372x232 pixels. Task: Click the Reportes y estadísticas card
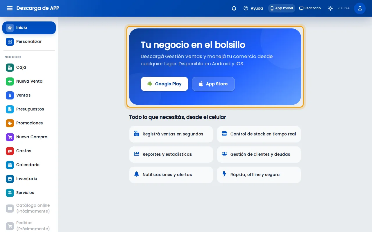coord(171,155)
